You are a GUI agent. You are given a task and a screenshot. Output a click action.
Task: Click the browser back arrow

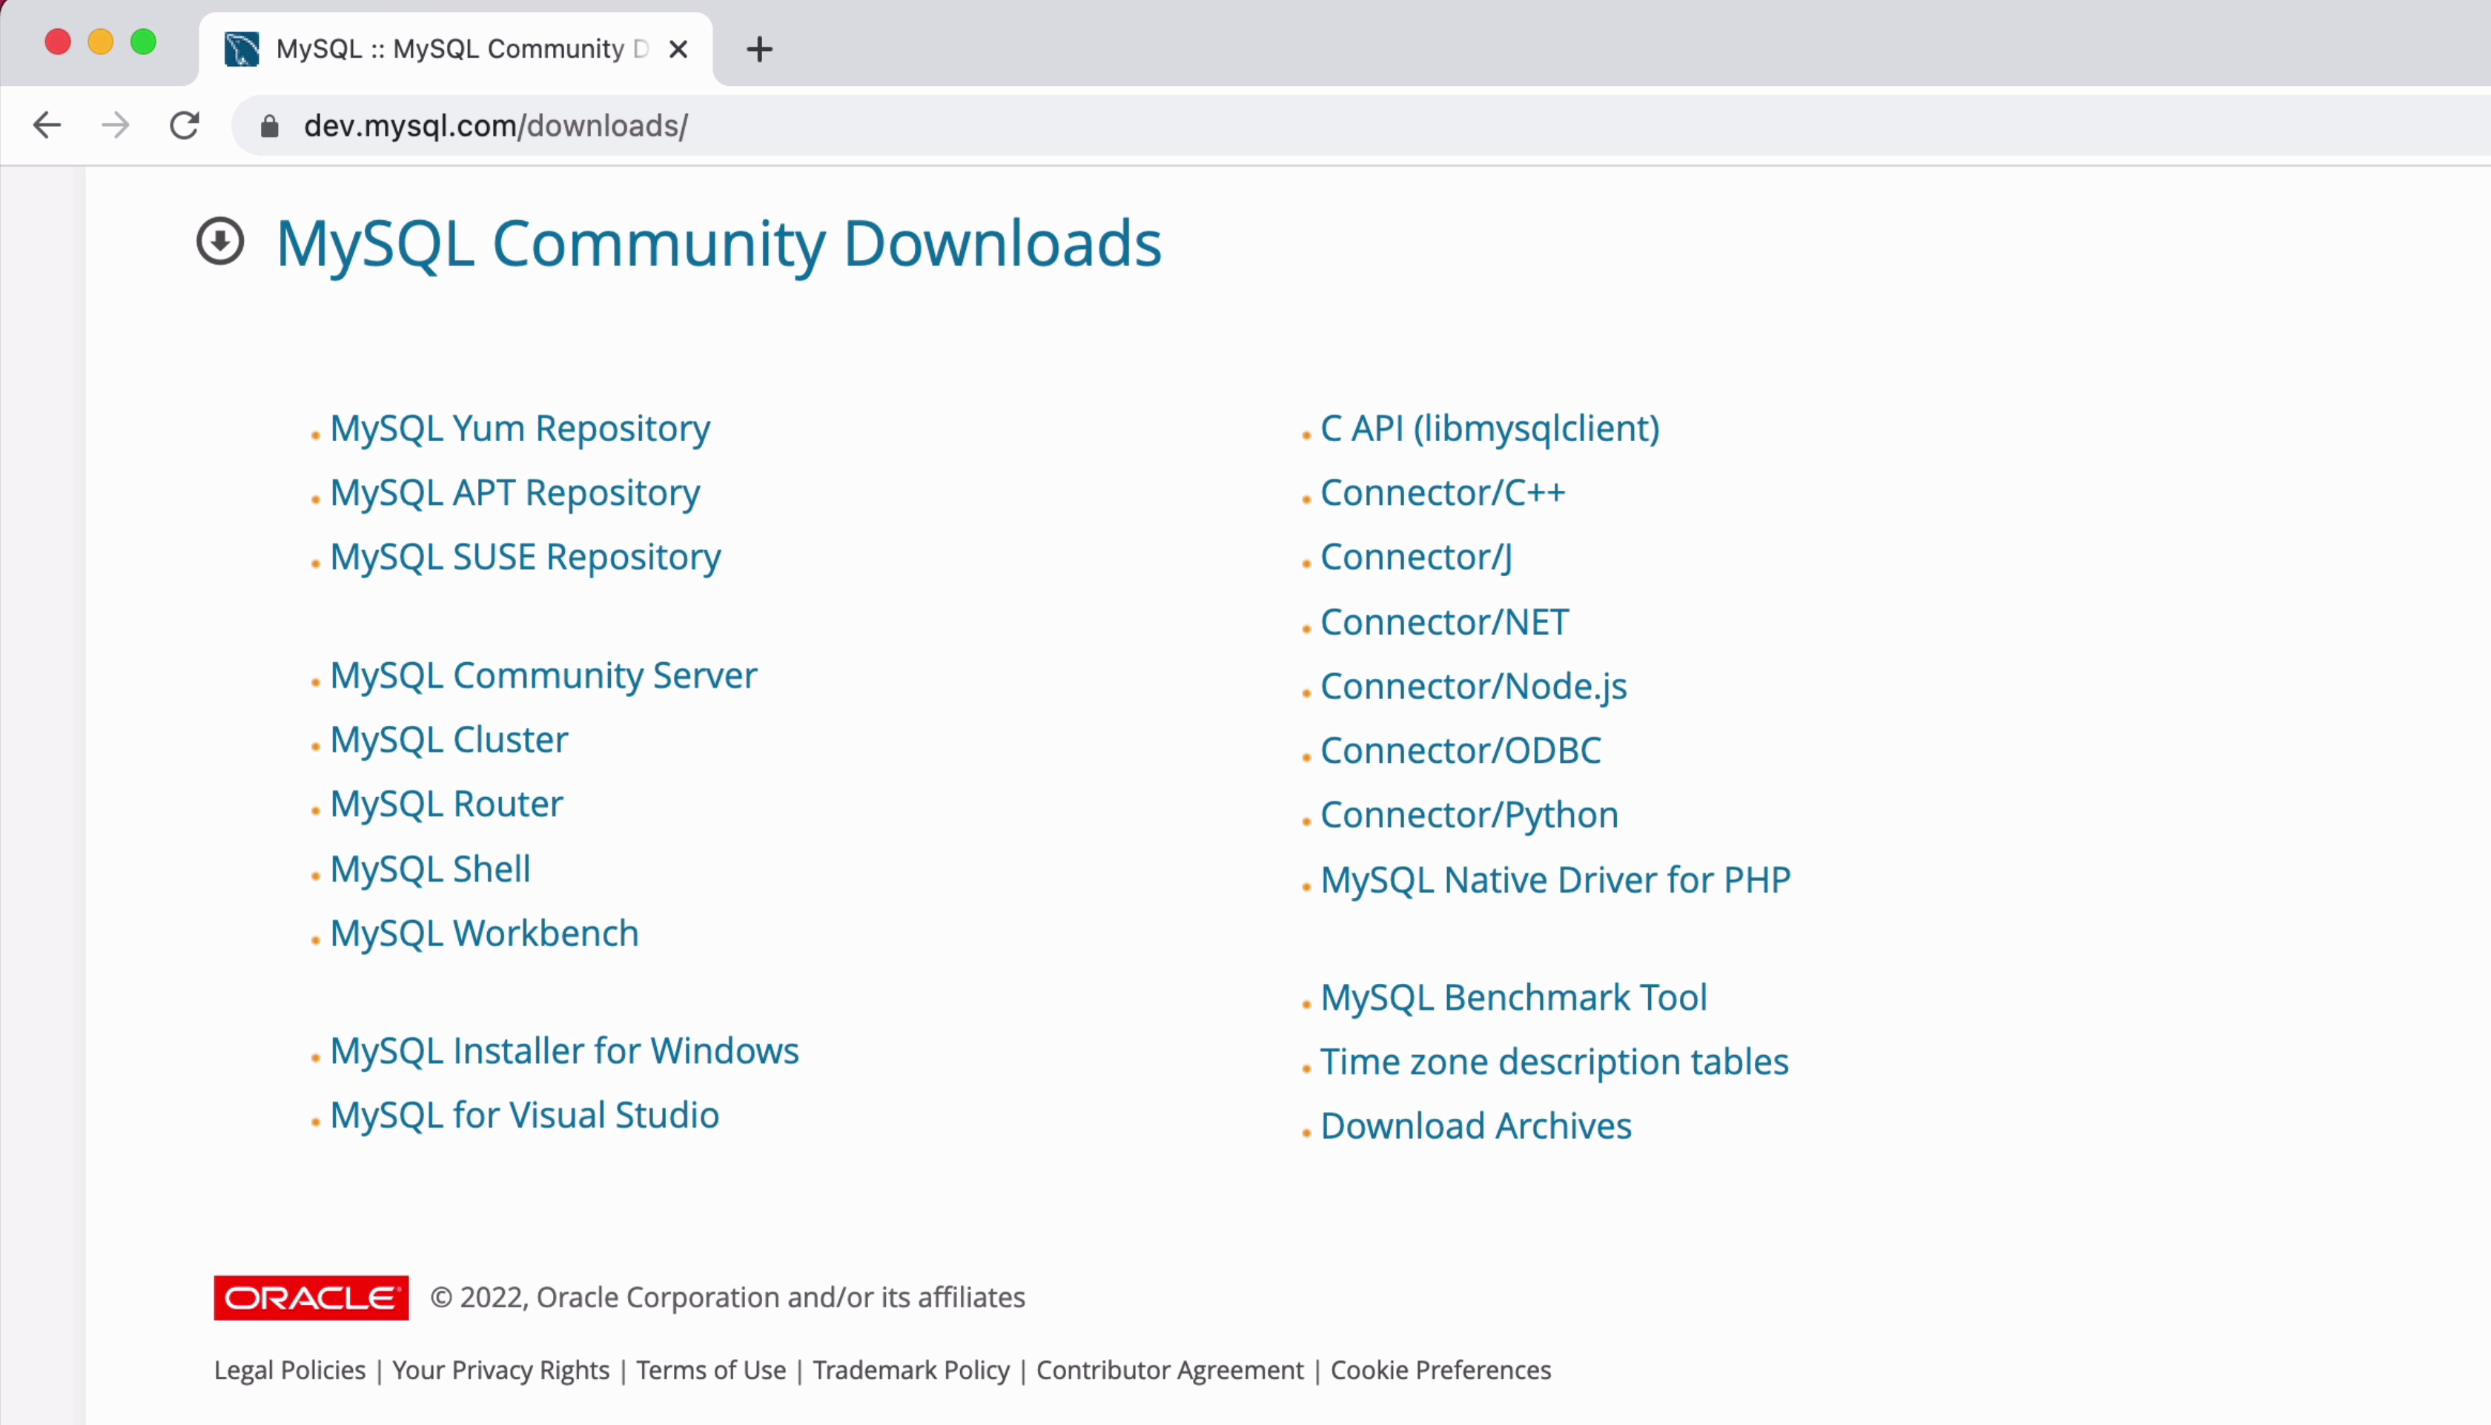[47, 125]
